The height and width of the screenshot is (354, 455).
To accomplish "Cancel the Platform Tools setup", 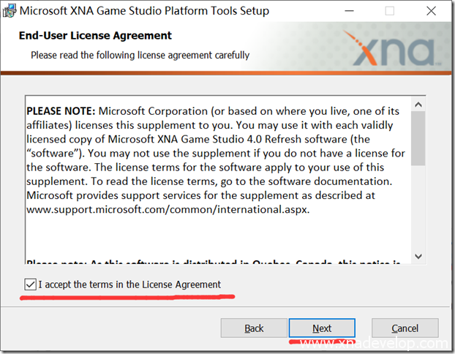I will click(x=405, y=328).
